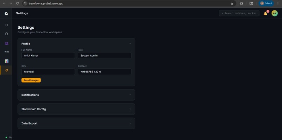Open the notifications bell icon
The image size is (282, 140).
[x=265, y=14]
